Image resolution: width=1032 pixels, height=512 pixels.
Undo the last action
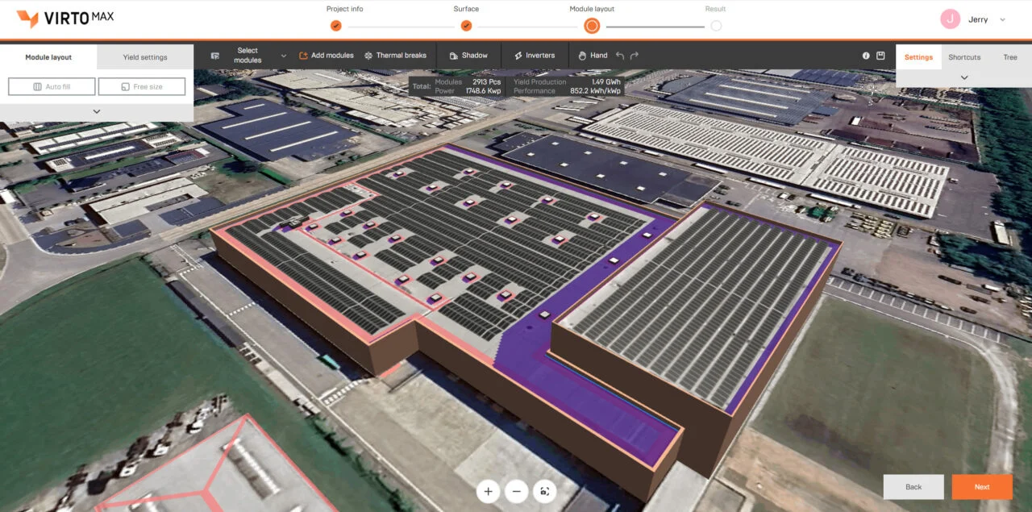tap(620, 56)
